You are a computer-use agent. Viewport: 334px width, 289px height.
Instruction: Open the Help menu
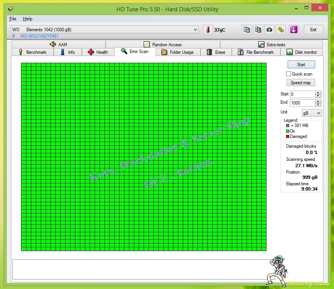click(28, 19)
